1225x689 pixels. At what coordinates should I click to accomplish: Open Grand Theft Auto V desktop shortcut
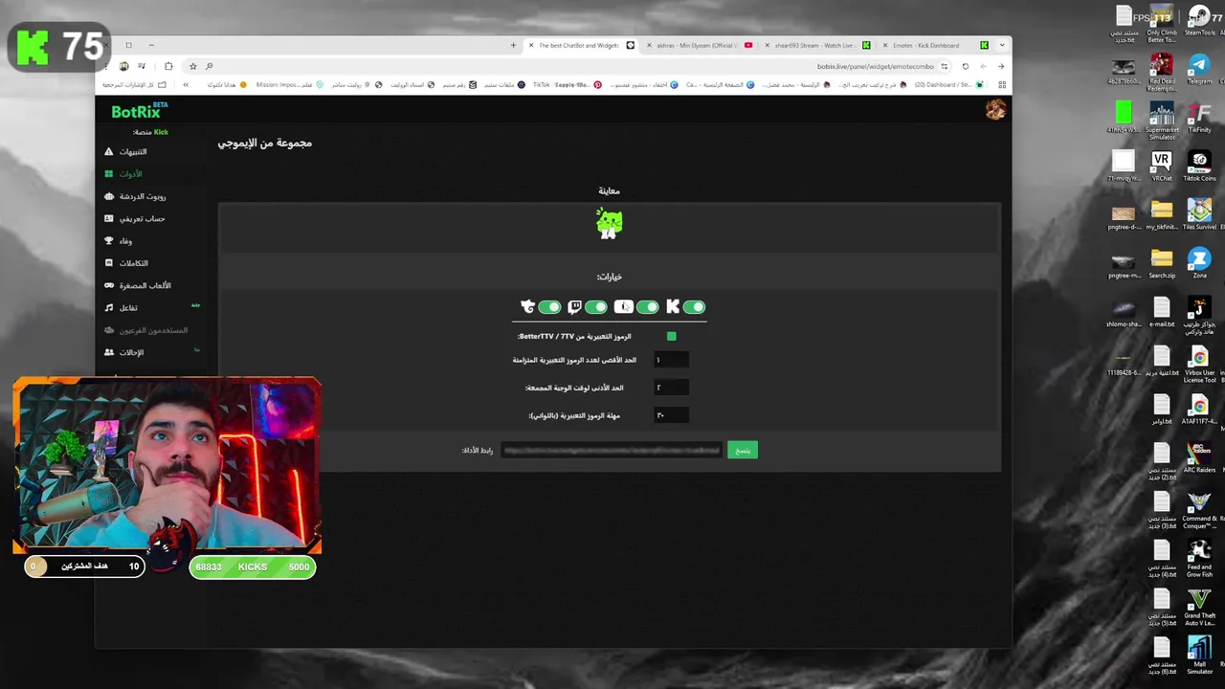point(1199,607)
